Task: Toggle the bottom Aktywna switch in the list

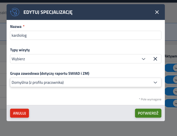Action: tap(171, 103)
